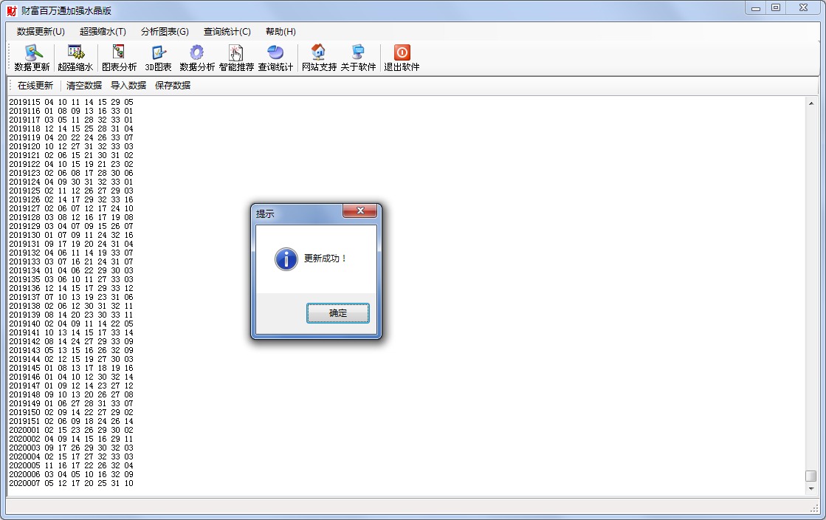Click the scrollbar down arrow of data list
The height and width of the screenshot is (520, 826).
click(x=810, y=488)
